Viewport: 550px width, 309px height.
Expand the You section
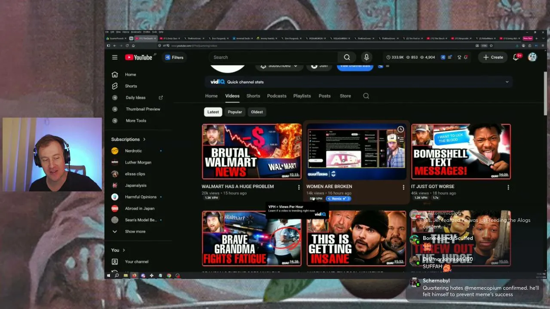118,250
